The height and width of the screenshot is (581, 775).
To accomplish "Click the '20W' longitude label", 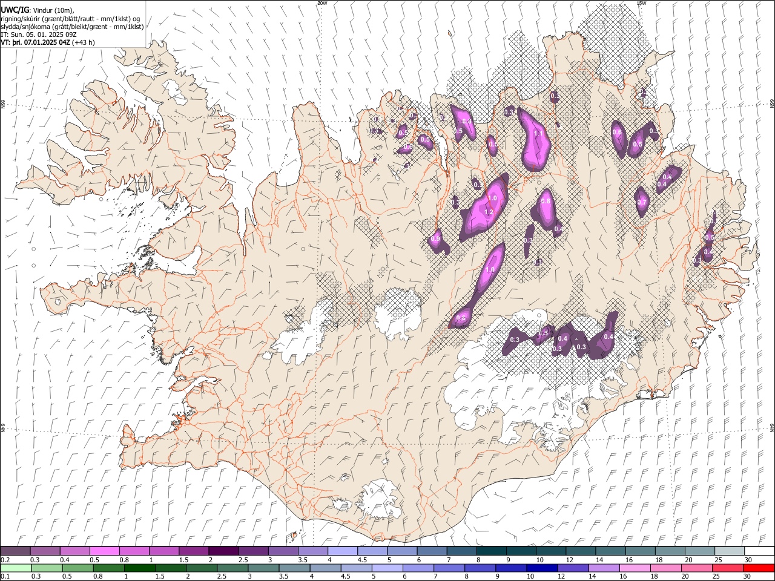I will [x=322, y=3].
